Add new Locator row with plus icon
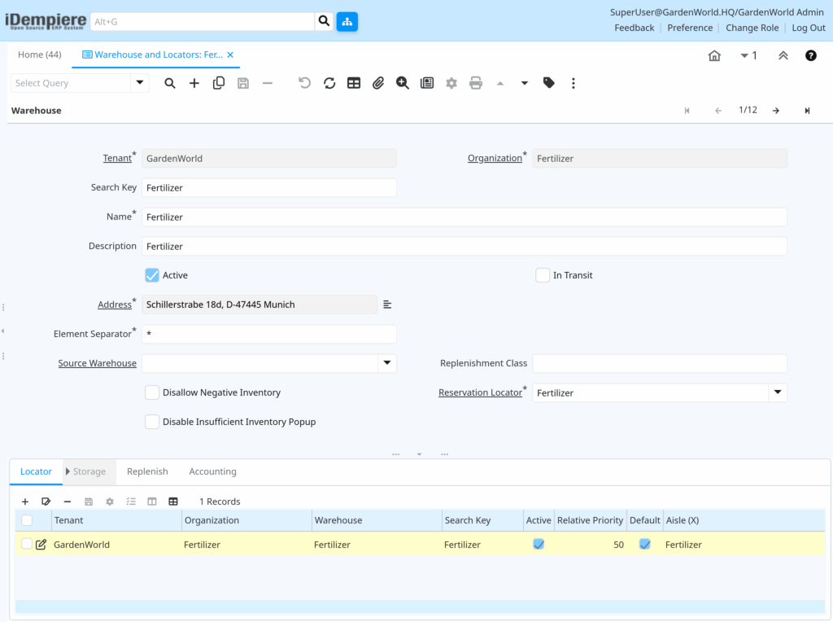This screenshot has height=622, width=833. tap(25, 502)
